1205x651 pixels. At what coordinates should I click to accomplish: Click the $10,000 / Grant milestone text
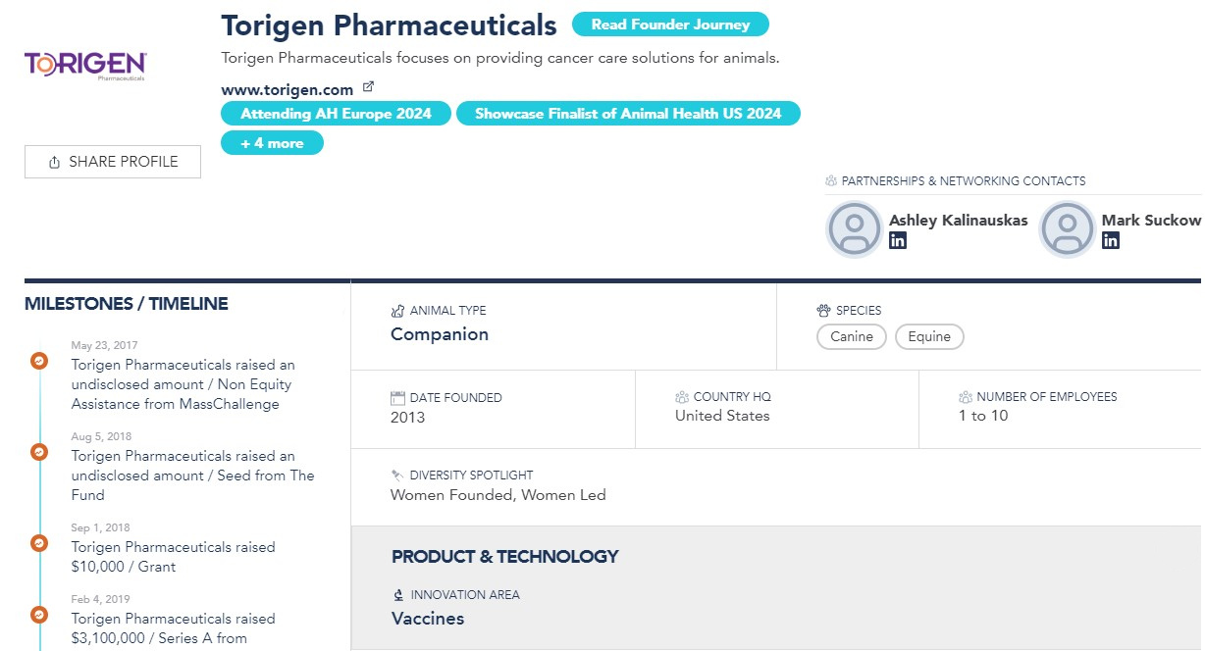tap(174, 557)
